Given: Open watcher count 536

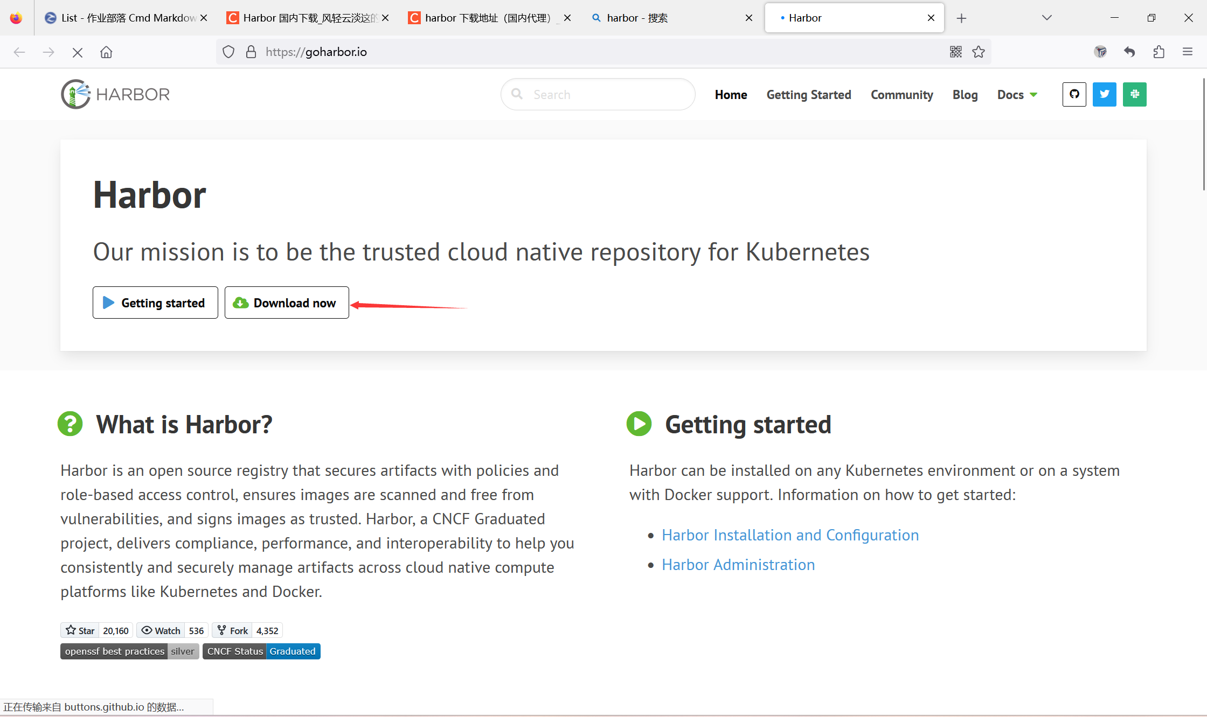Looking at the screenshot, I should click(x=197, y=630).
